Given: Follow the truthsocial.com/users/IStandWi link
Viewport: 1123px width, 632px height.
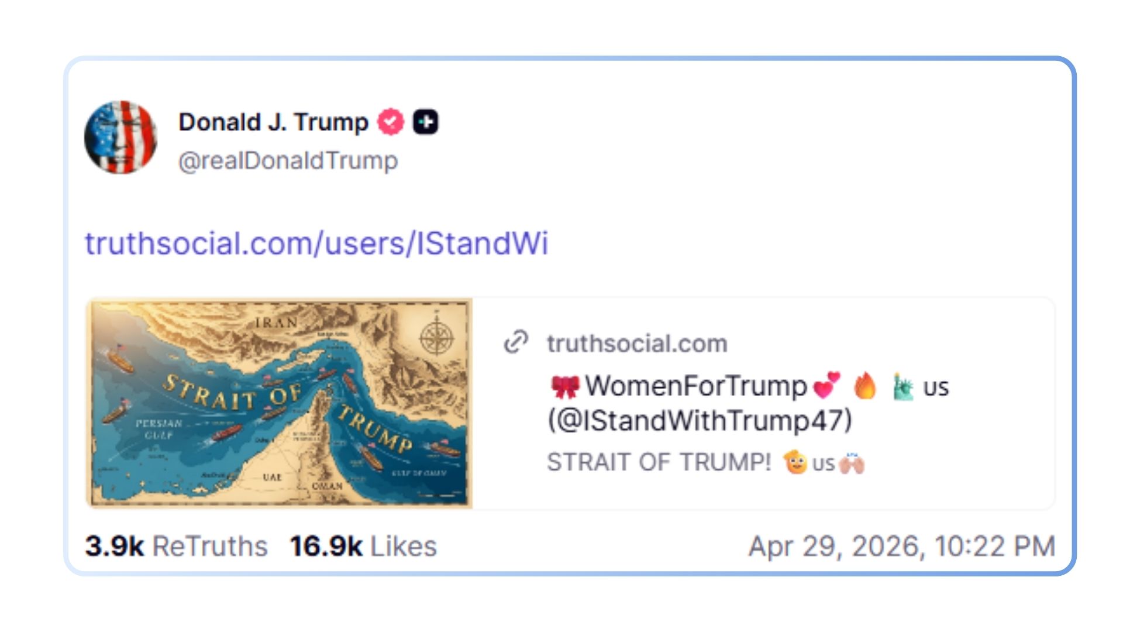Looking at the screenshot, I should [x=316, y=243].
